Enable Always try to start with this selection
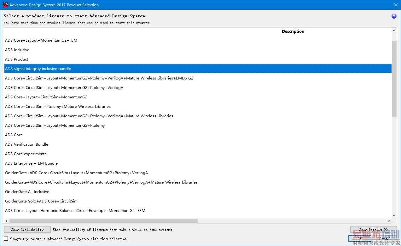Image resolution: width=401 pixels, height=246 pixels. click(6, 239)
